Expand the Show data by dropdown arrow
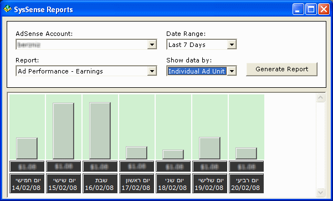The image size is (333, 201). point(232,71)
